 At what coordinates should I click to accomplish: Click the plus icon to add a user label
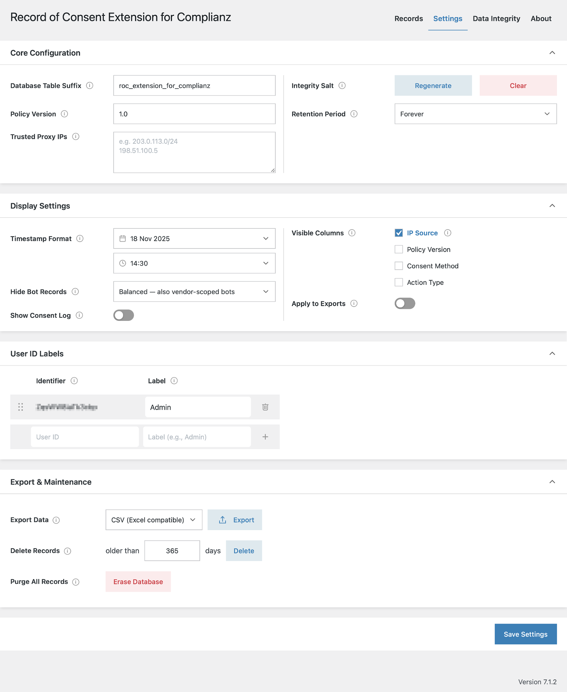point(265,437)
